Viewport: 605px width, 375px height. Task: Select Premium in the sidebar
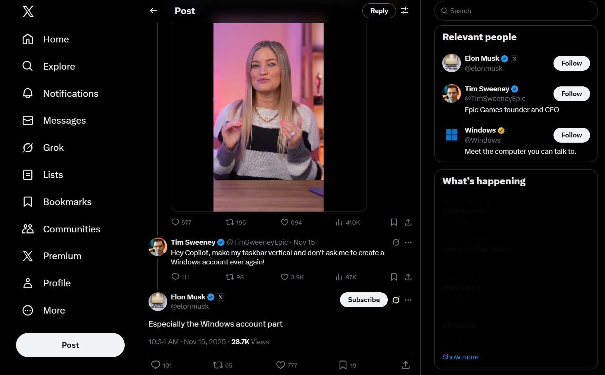pyautogui.click(x=62, y=256)
